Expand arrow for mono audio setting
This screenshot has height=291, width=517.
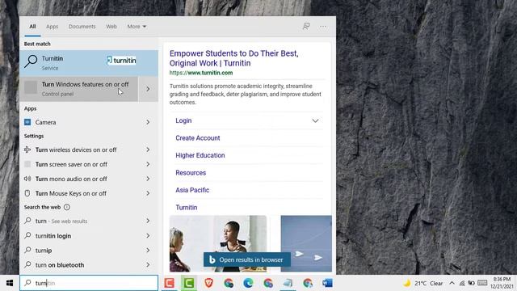[x=148, y=179]
